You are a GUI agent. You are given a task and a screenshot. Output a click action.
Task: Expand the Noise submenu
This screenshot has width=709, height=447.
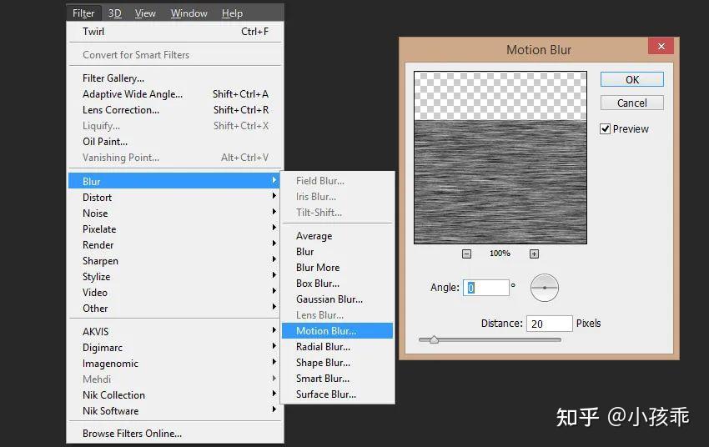click(175, 213)
